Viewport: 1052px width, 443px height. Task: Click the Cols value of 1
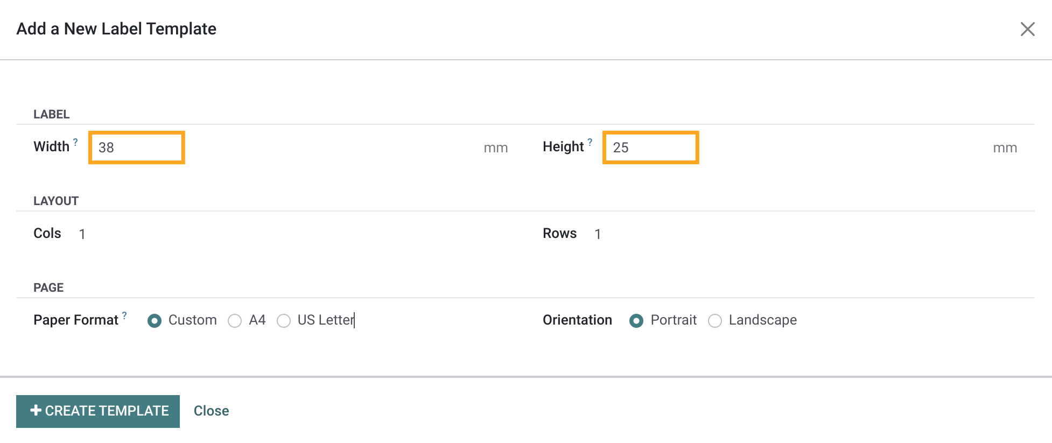point(82,234)
